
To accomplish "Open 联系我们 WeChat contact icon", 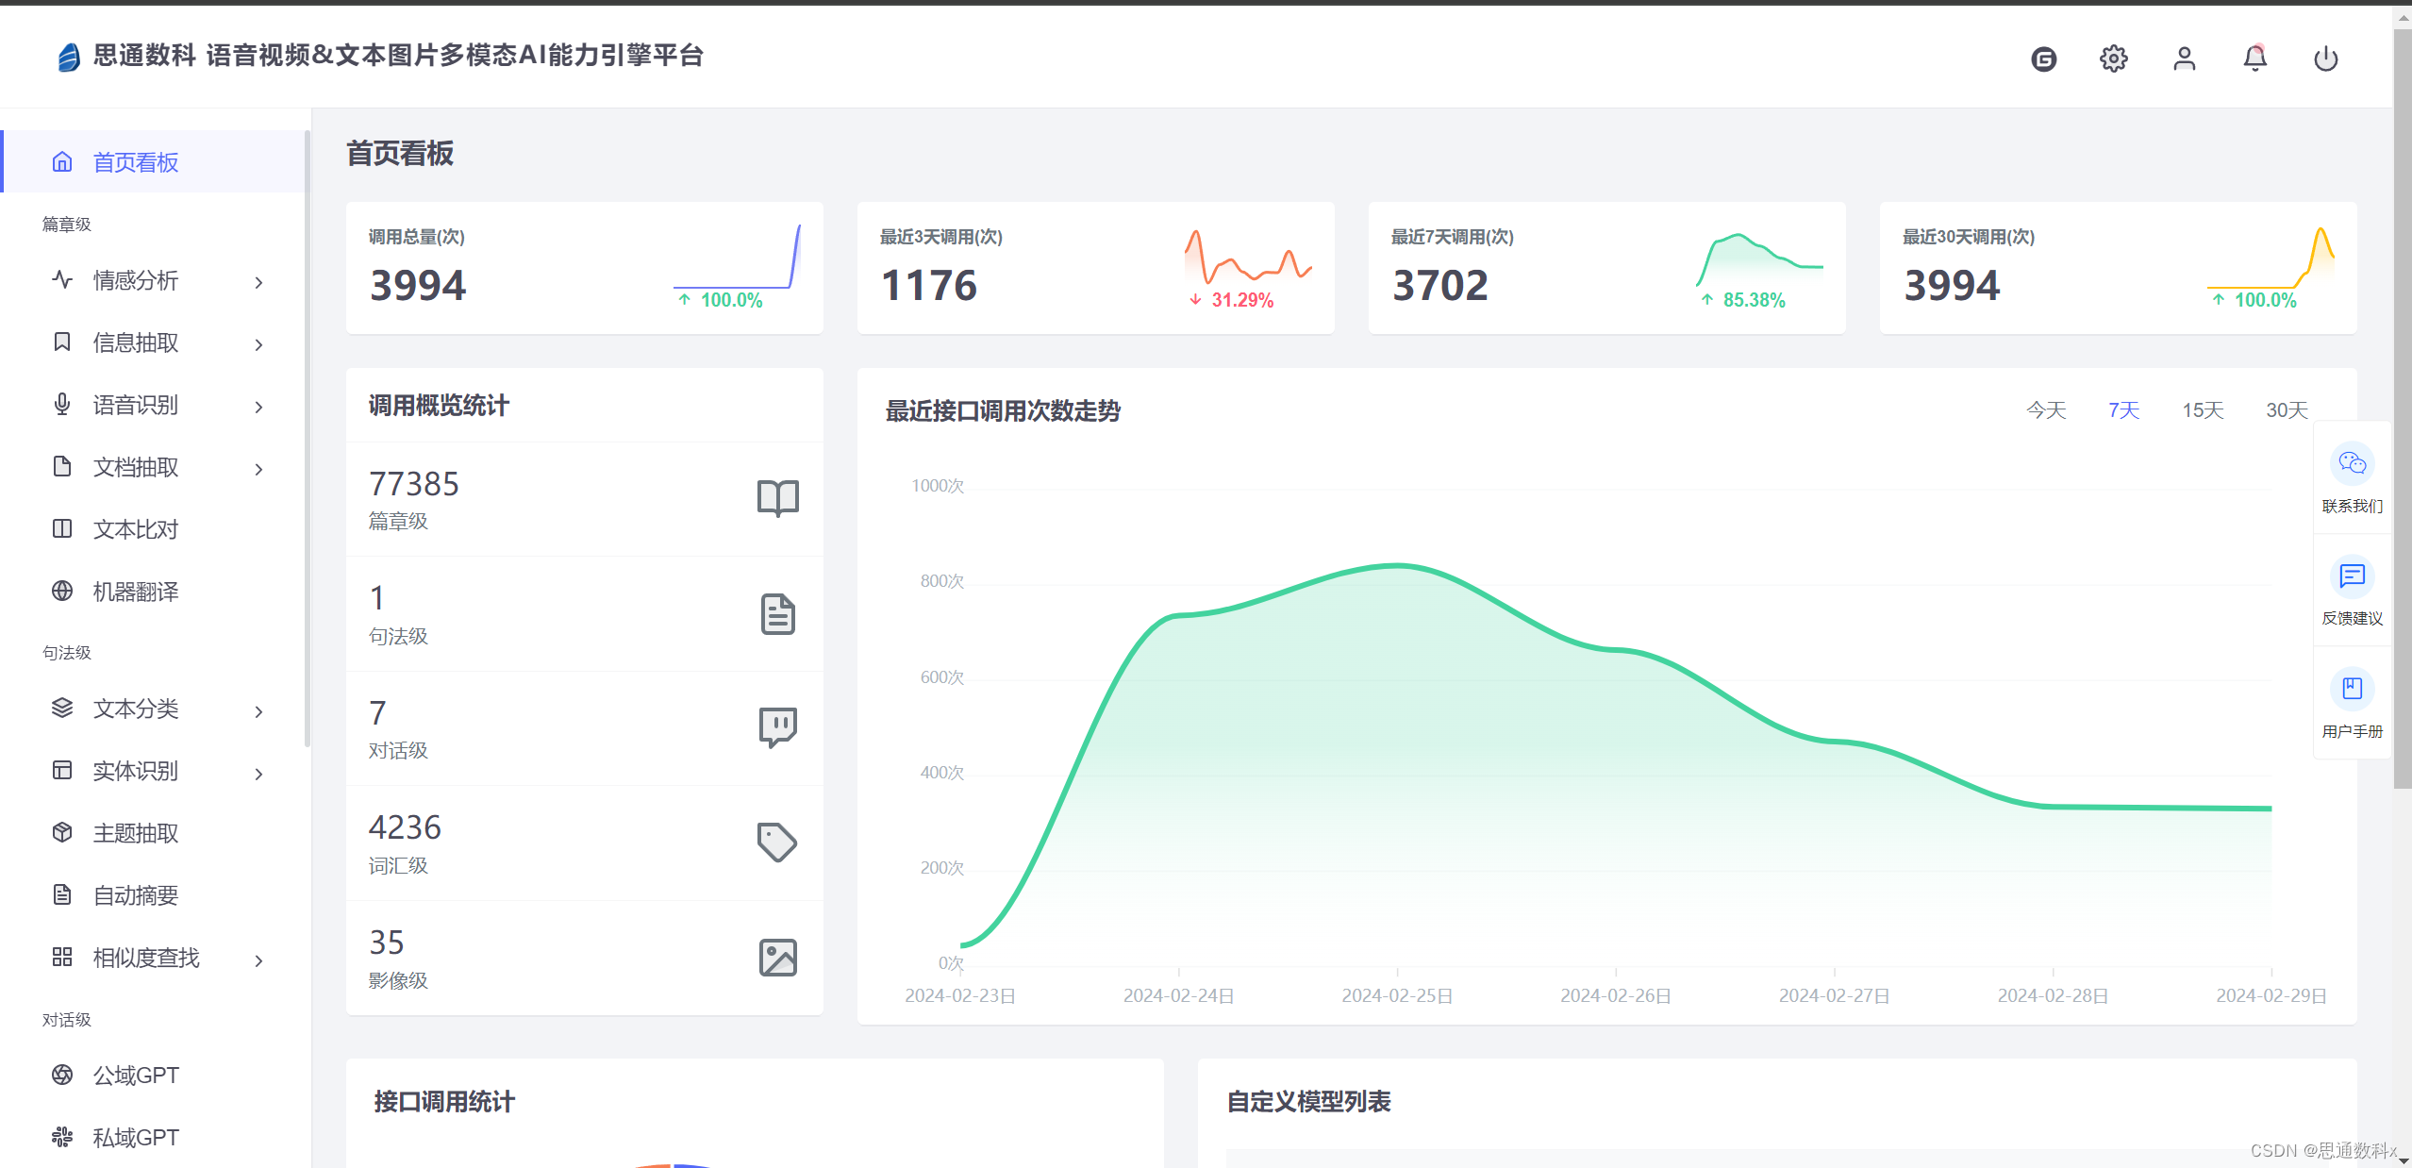I will click(x=2353, y=463).
